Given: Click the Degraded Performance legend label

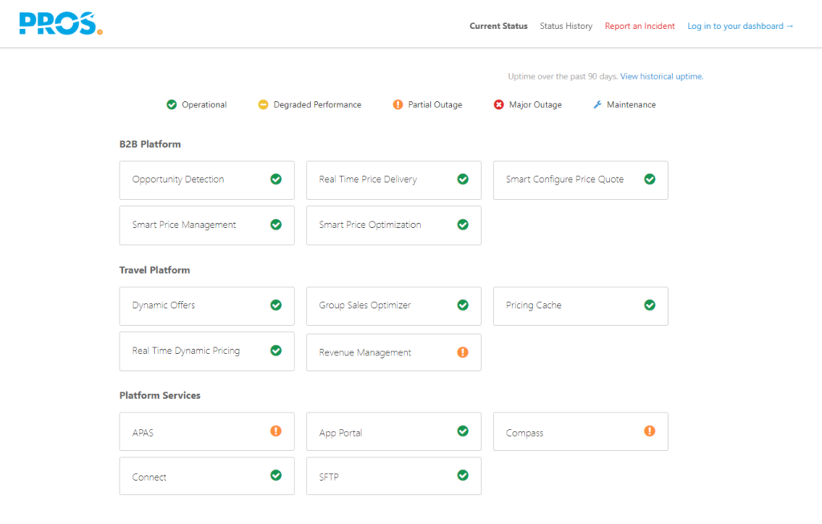Looking at the screenshot, I should pos(318,105).
